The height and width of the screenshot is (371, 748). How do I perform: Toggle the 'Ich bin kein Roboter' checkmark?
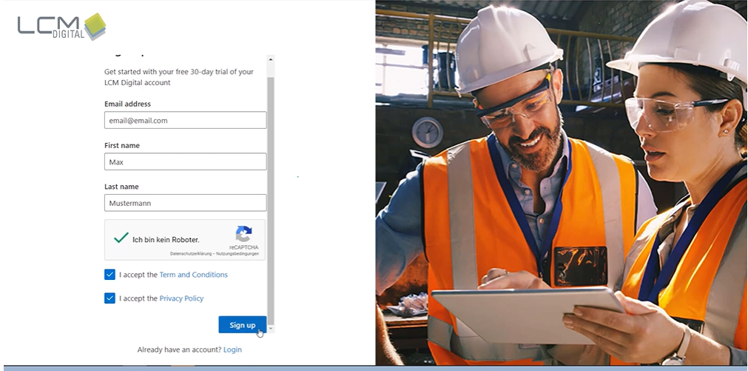(x=121, y=238)
